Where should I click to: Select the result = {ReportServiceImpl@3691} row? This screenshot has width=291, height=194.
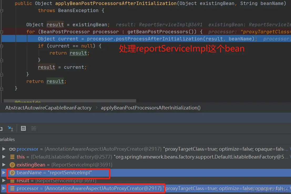coord(146,180)
